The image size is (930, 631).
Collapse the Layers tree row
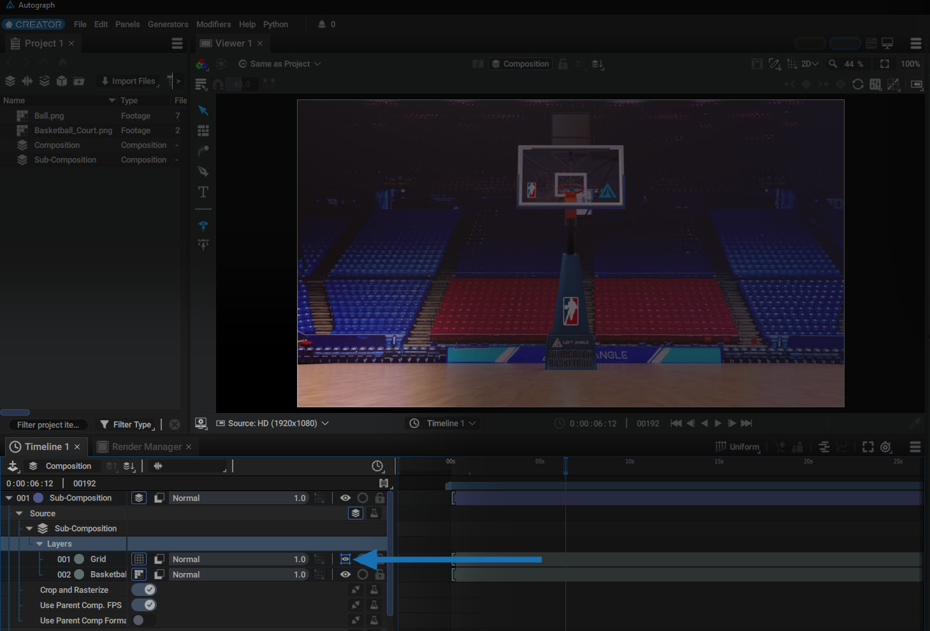40,544
